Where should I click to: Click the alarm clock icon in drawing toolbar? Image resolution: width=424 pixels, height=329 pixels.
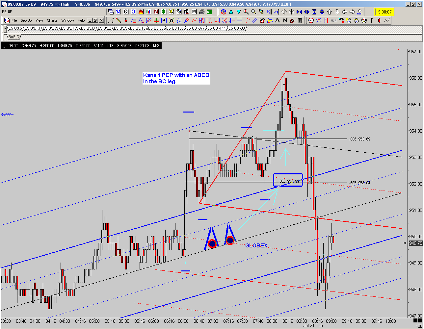262,20
